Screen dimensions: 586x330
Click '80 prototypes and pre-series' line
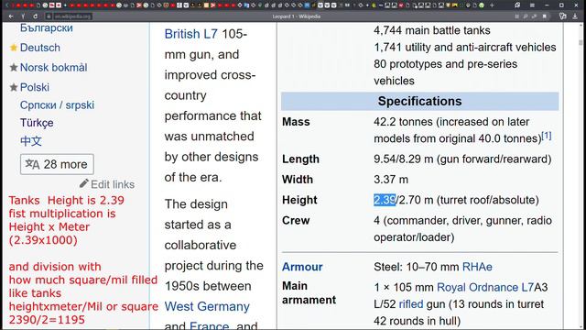click(446, 64)
